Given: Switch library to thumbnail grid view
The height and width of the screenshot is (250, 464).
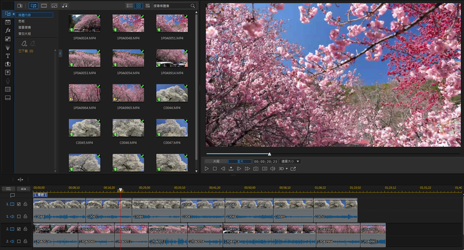Looking at the screenshot, I should [138, 6].
